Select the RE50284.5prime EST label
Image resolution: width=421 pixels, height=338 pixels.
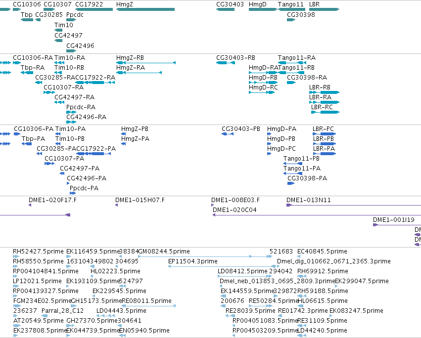[x=274, y=301]
